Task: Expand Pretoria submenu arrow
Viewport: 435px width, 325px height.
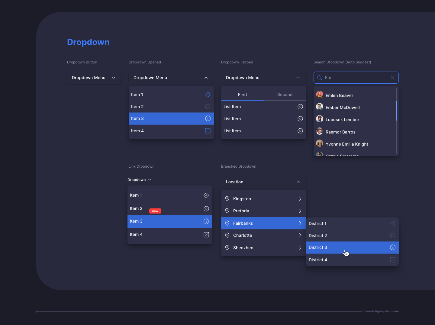Action: pos(300,211)
